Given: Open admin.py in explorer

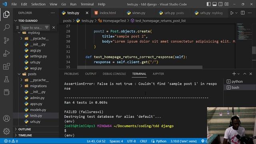Looking at the screenshot, I should pyautogui.click(x=37, y=98).
